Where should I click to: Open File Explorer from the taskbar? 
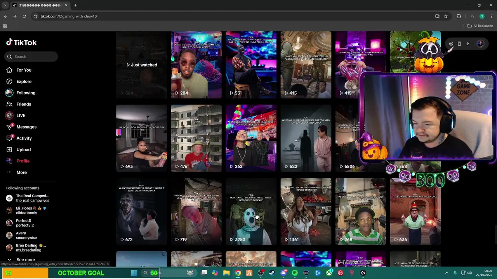pyautogui.click(x=226, y=273)
